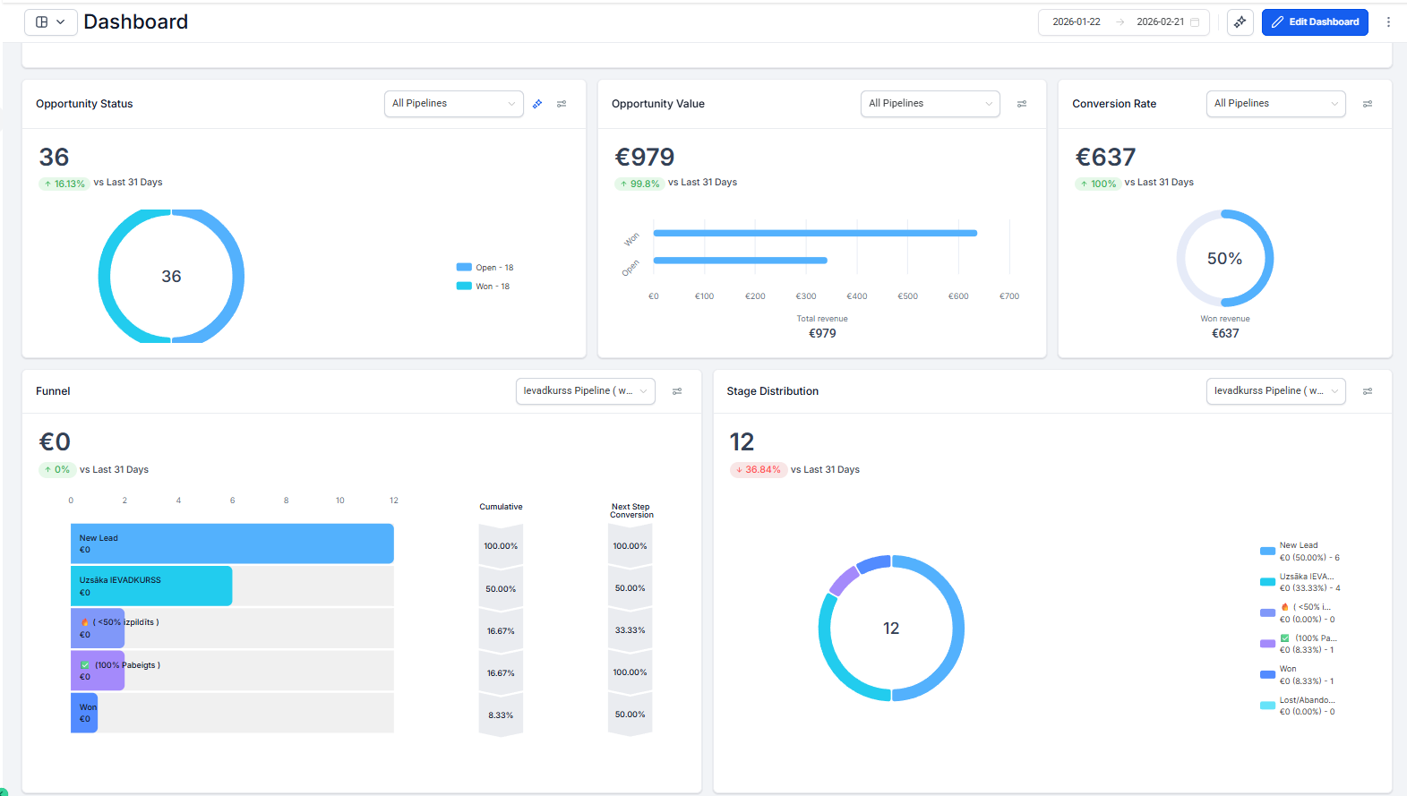Click the Won funnel bar
Image resolution: width=1407 pixels, height=796 pixels.
pyautogui.click(x=84, y=713)
